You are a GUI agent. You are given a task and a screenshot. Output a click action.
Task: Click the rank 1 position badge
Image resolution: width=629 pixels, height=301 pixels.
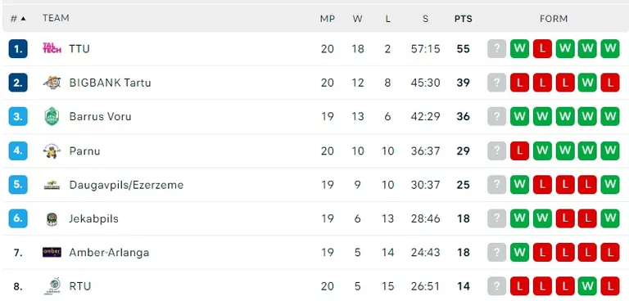click(x=18, y=49)
